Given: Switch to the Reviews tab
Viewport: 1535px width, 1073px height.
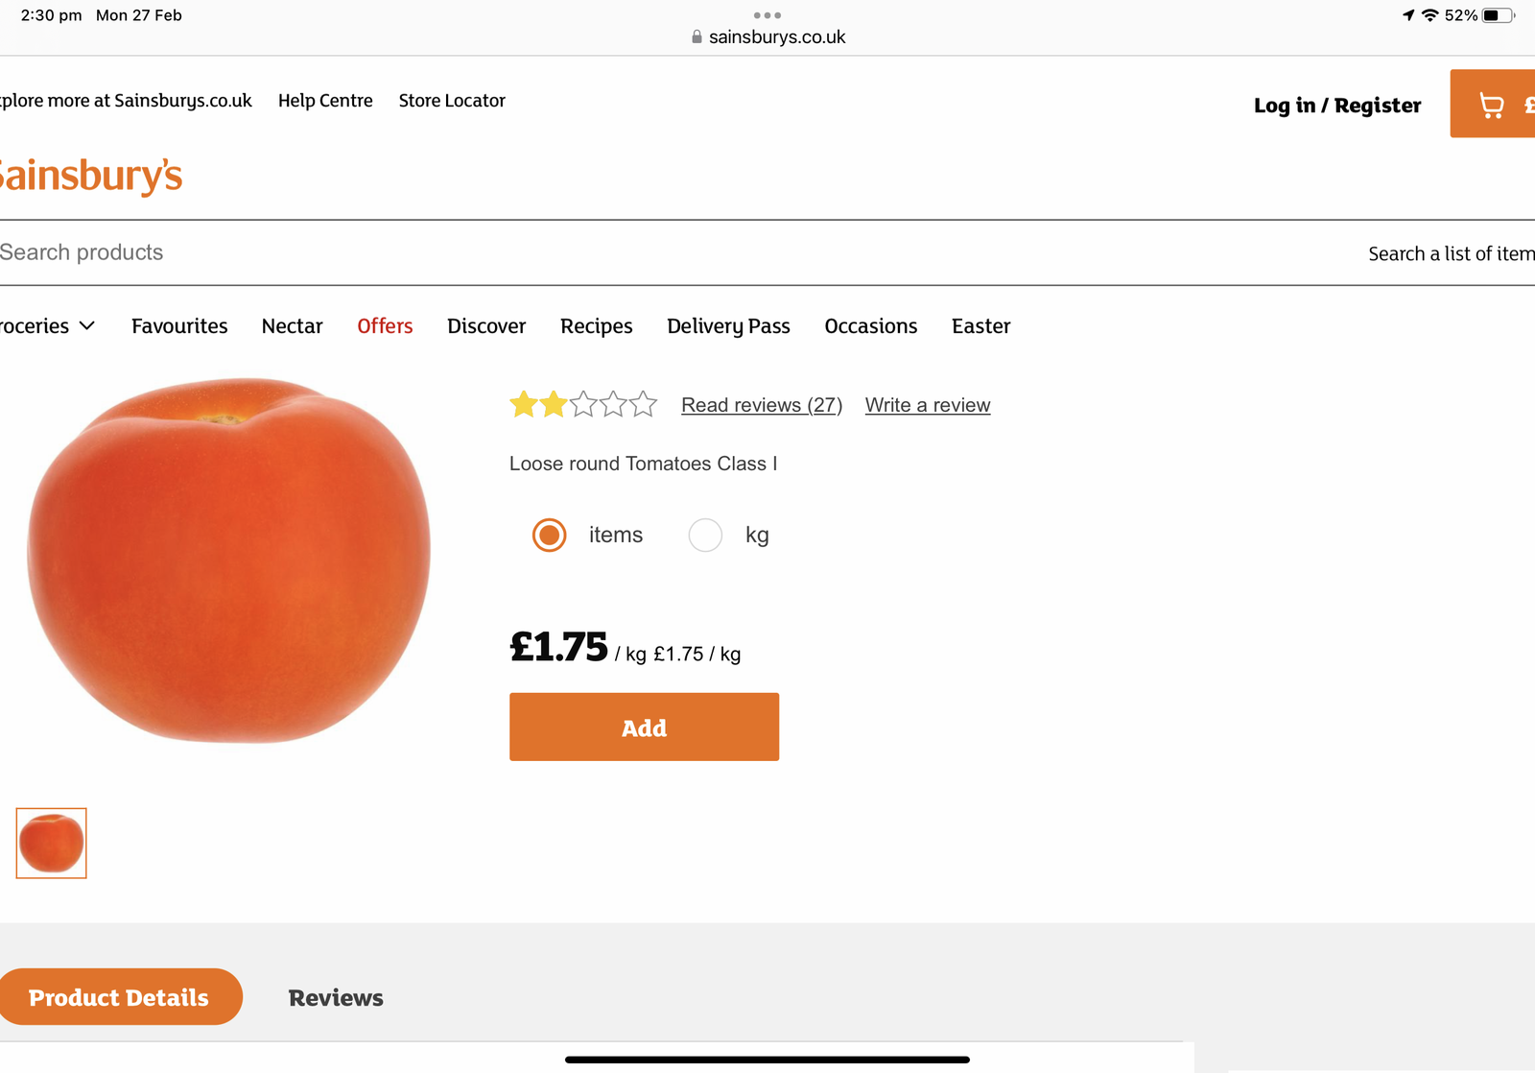Looking at the screenshot, I should (x=336, y=997).
